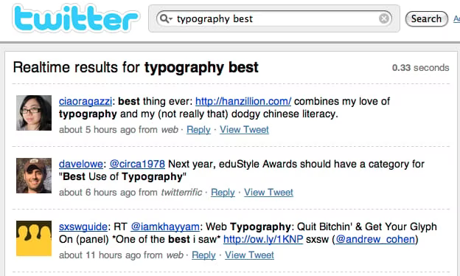The image size is (460, 276).
Task: Reply to davelowe's tweet
Action: tap(223, 193)
